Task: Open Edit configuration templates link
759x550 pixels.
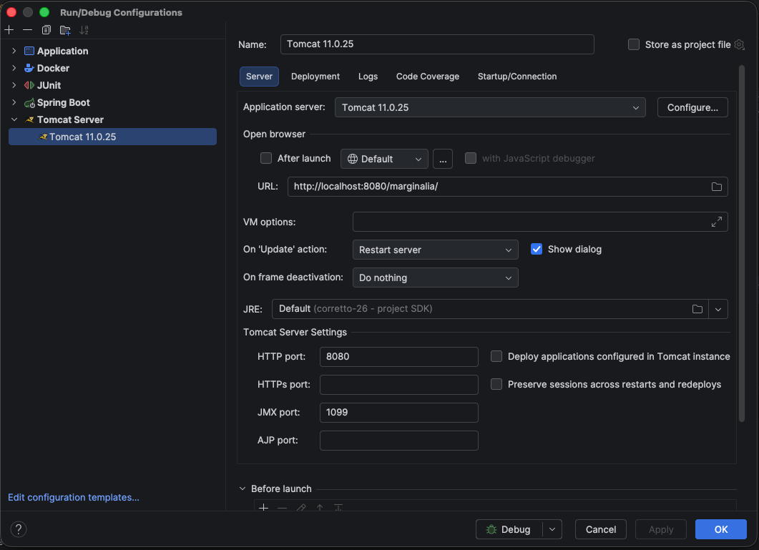Action: [x=74, y=497]
